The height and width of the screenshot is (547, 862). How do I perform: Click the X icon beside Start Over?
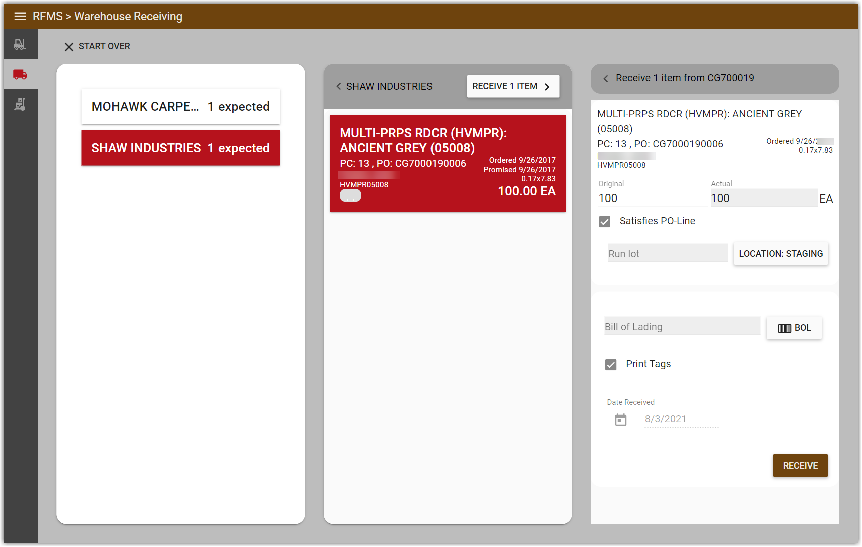[69, 47]
